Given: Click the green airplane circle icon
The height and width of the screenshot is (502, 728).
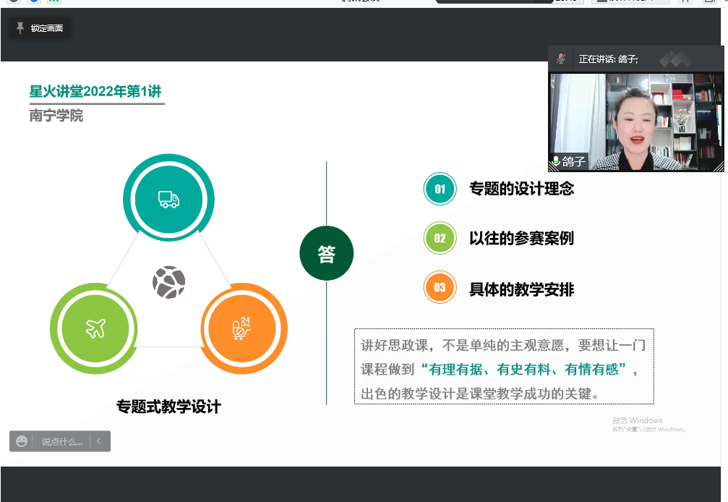Looking at the screenshot, I should coord(95,328).
